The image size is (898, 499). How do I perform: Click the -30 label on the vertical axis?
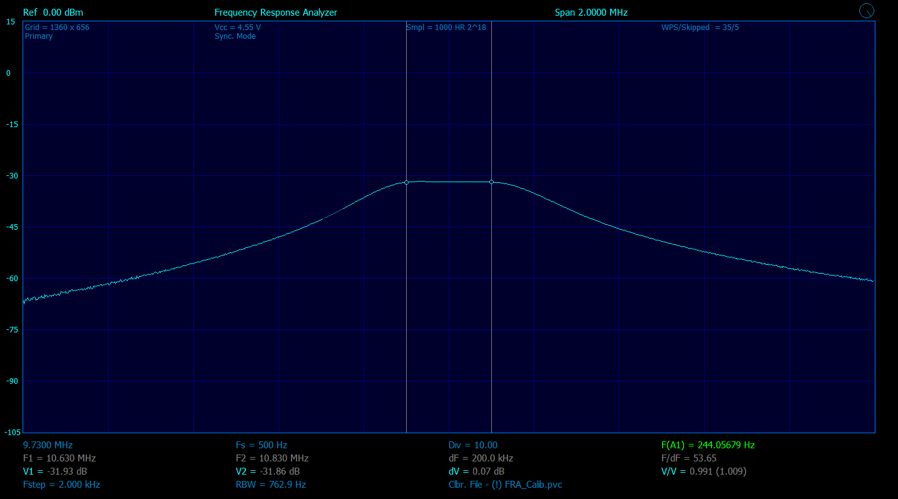[11, 176]
